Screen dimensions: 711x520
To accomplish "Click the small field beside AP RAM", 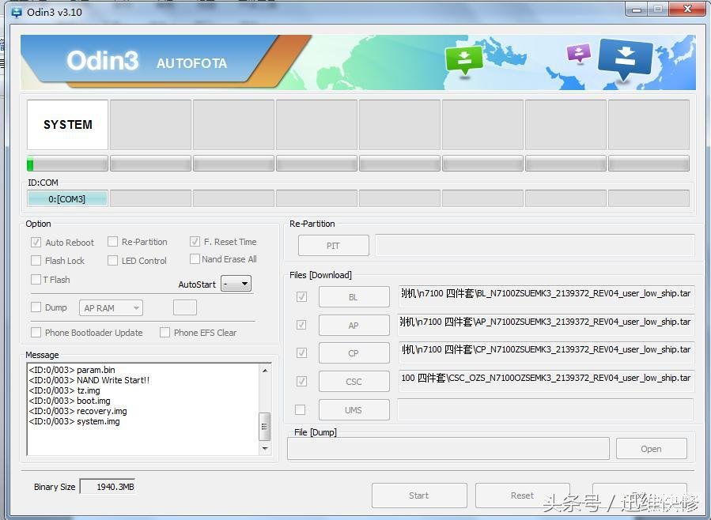I will [x=185, y=307].
